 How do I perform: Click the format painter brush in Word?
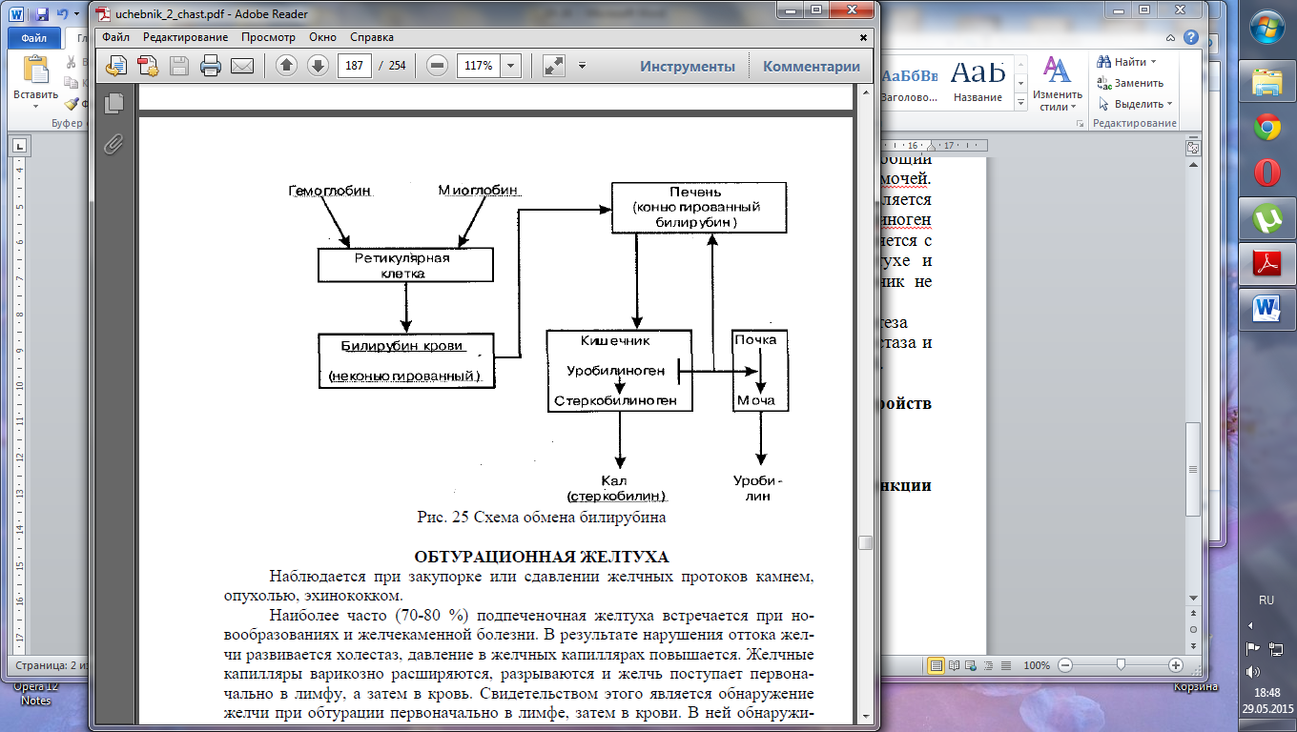point(72,104)
